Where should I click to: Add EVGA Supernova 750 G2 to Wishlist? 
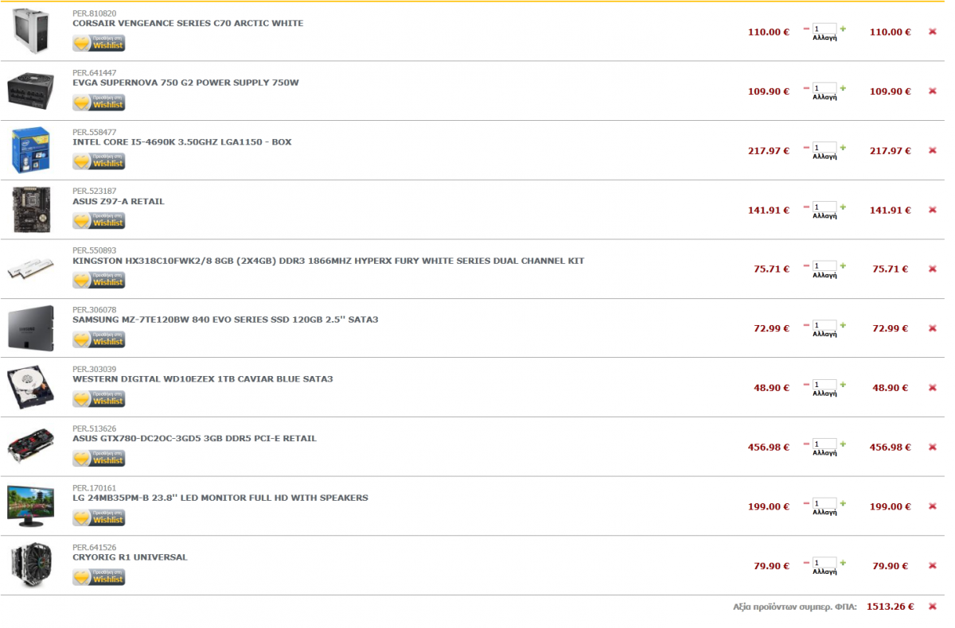click(99, 103)
